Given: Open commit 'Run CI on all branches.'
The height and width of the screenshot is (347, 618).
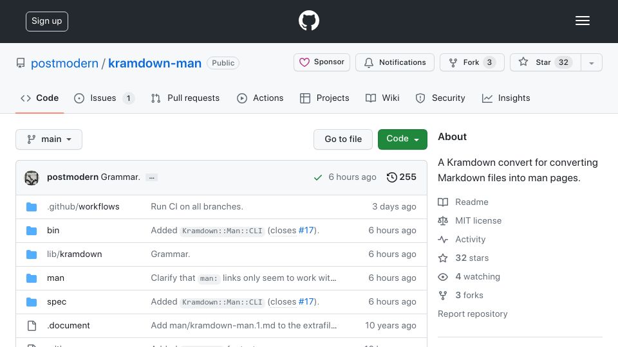Looking at the screenshot, I should coord(197,206).
